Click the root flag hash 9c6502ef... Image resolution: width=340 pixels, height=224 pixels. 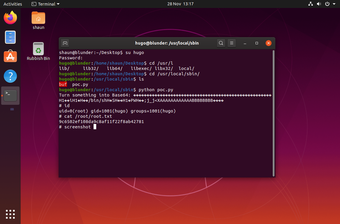point(102,122)
